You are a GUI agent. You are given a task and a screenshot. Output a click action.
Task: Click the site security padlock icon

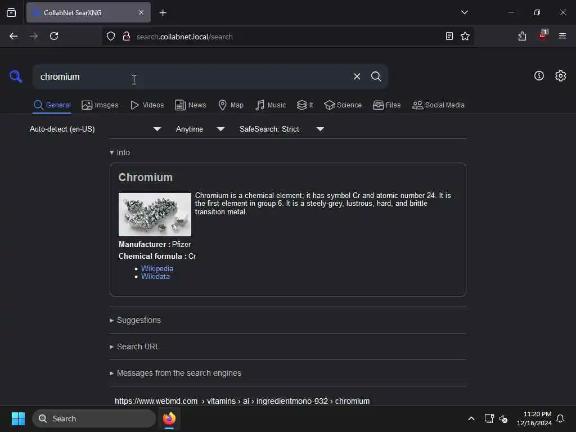[x=127, y=36]
